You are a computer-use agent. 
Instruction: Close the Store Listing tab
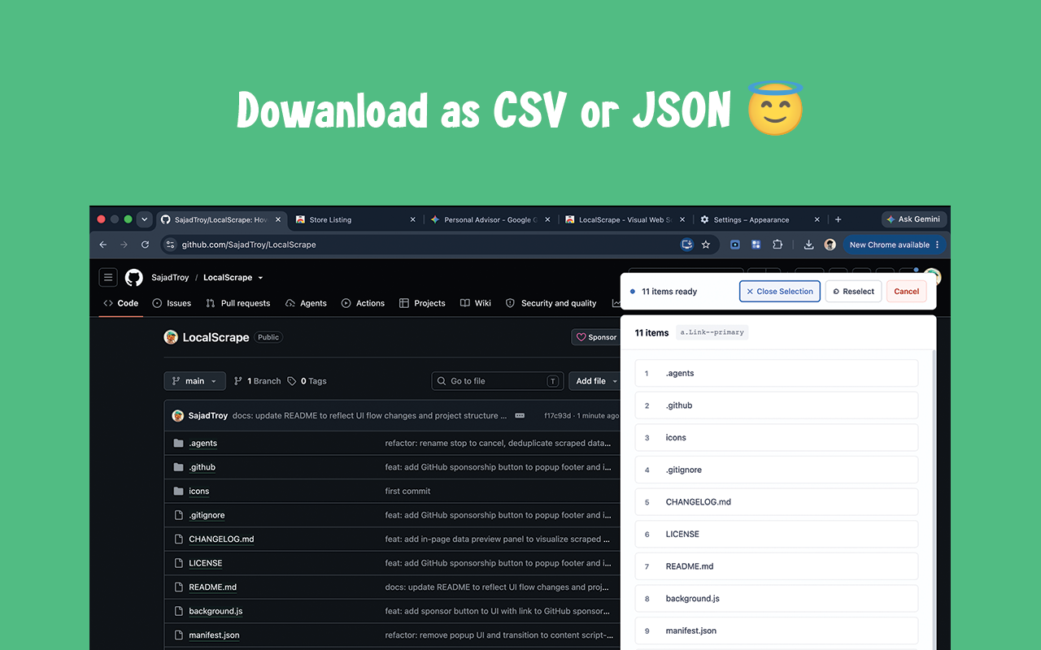[x=412, y=219]
